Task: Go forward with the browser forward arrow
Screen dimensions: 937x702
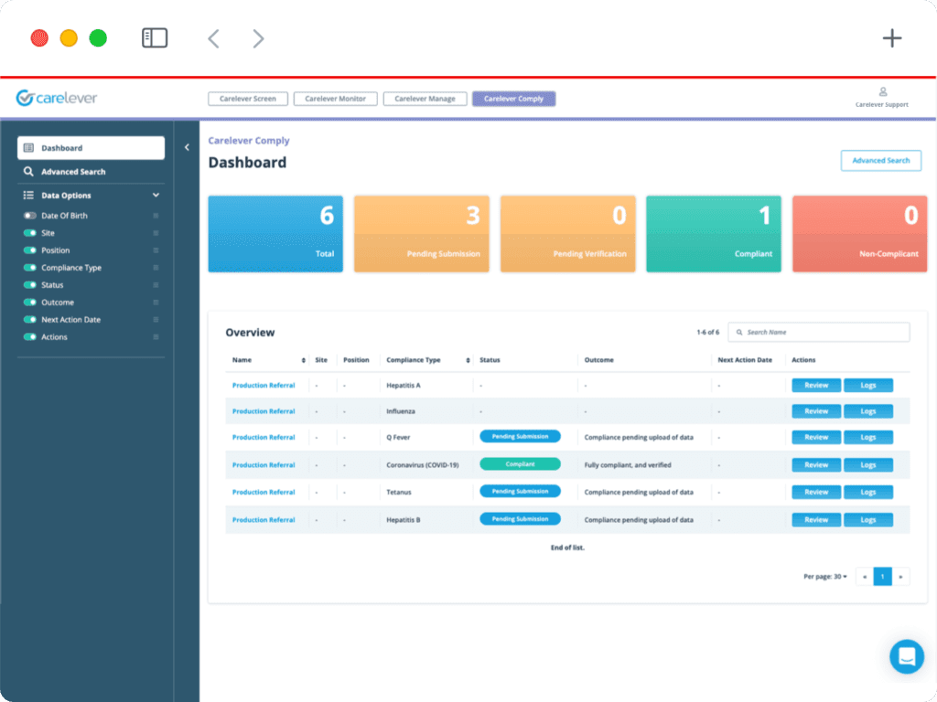Action: [258, 38]
